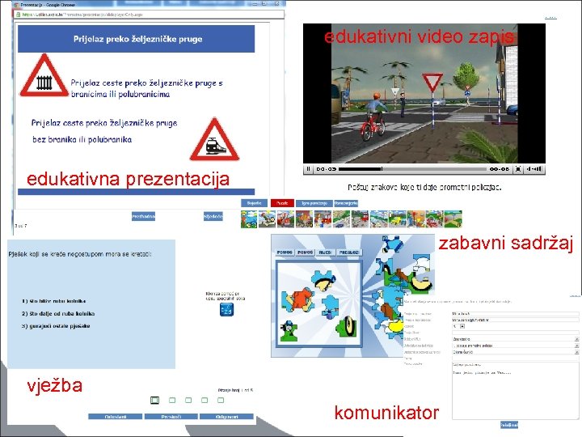Toggle video fullscreen icon
This screenshot has width=582, height=437.
518,169
